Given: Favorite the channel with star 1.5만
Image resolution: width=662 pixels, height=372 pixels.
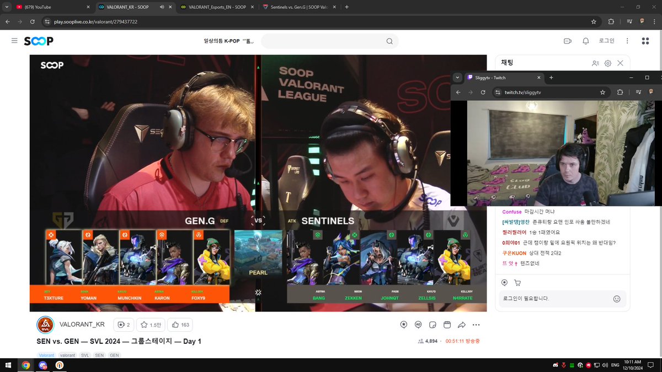Looking at the screenshot, I should click(151, 325).
